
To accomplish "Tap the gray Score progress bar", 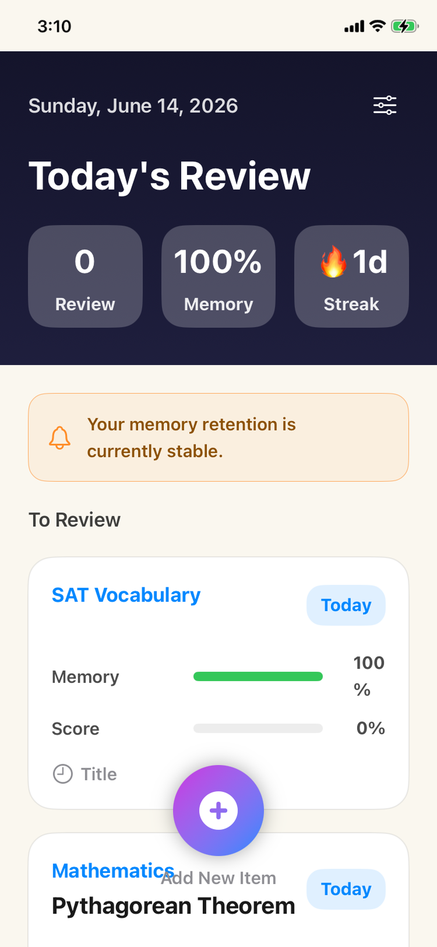I will [x=258, y=728].
